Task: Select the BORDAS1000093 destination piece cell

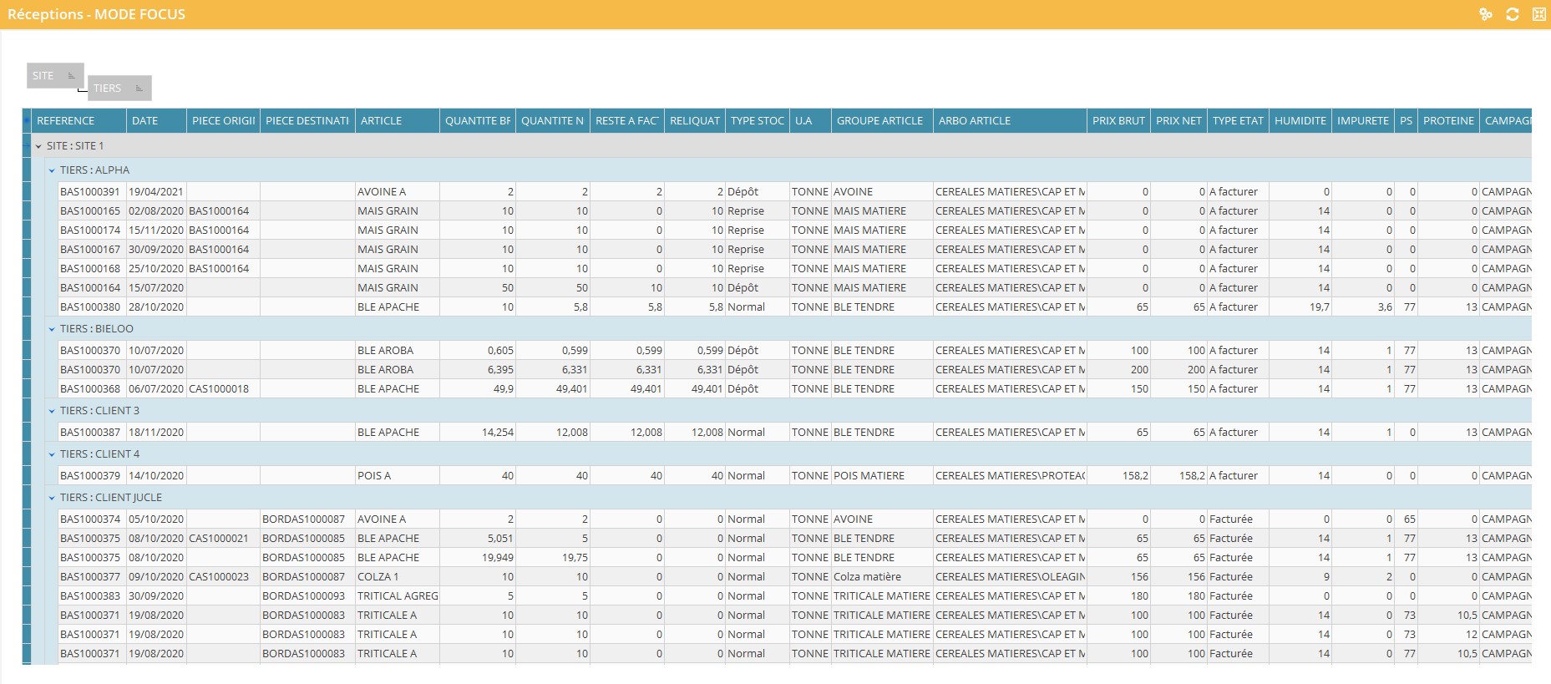Action: tap(304, 596)
